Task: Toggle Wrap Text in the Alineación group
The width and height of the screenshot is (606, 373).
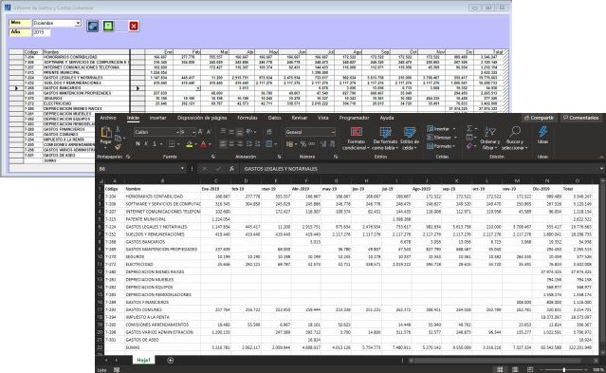Action: (x=269, y=132)
